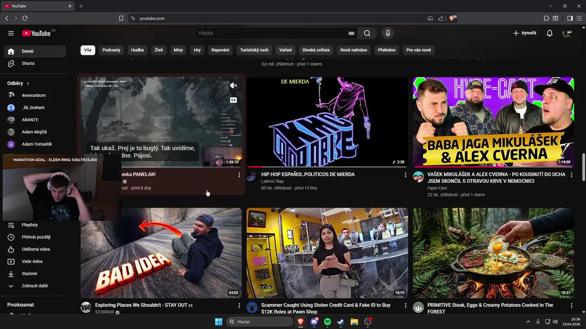586x329 pixels.
Task: Open Spotify from the taskbar
Action: click(327, 322)
